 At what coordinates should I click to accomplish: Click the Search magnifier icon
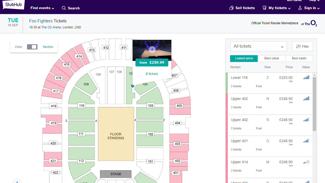pos(63,8)
